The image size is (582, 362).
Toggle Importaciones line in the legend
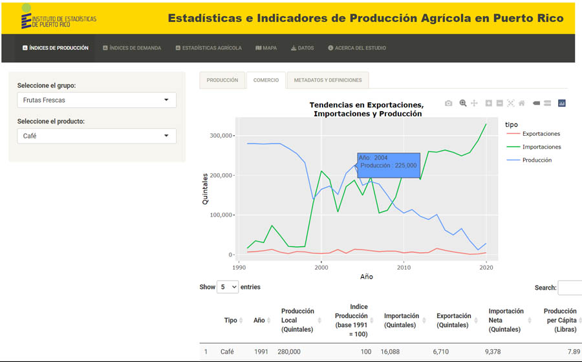coord(541,147)
